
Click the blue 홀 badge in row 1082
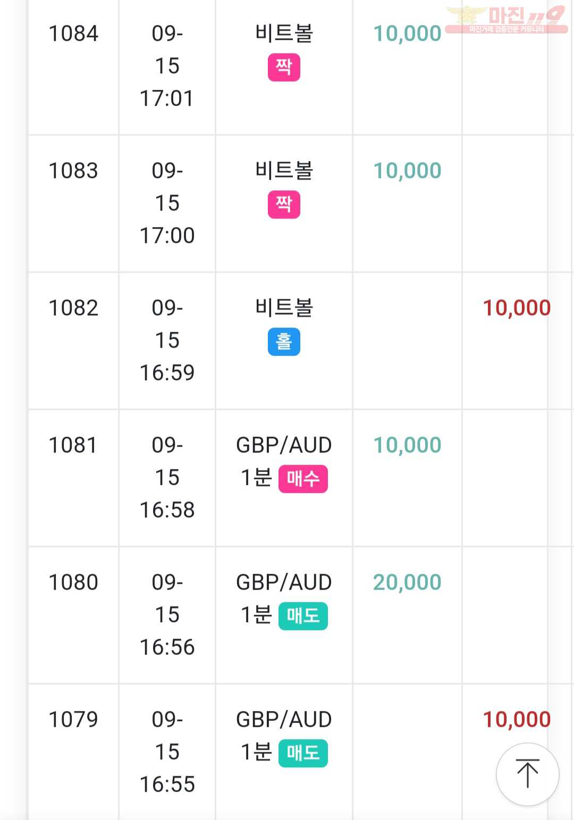284,342
